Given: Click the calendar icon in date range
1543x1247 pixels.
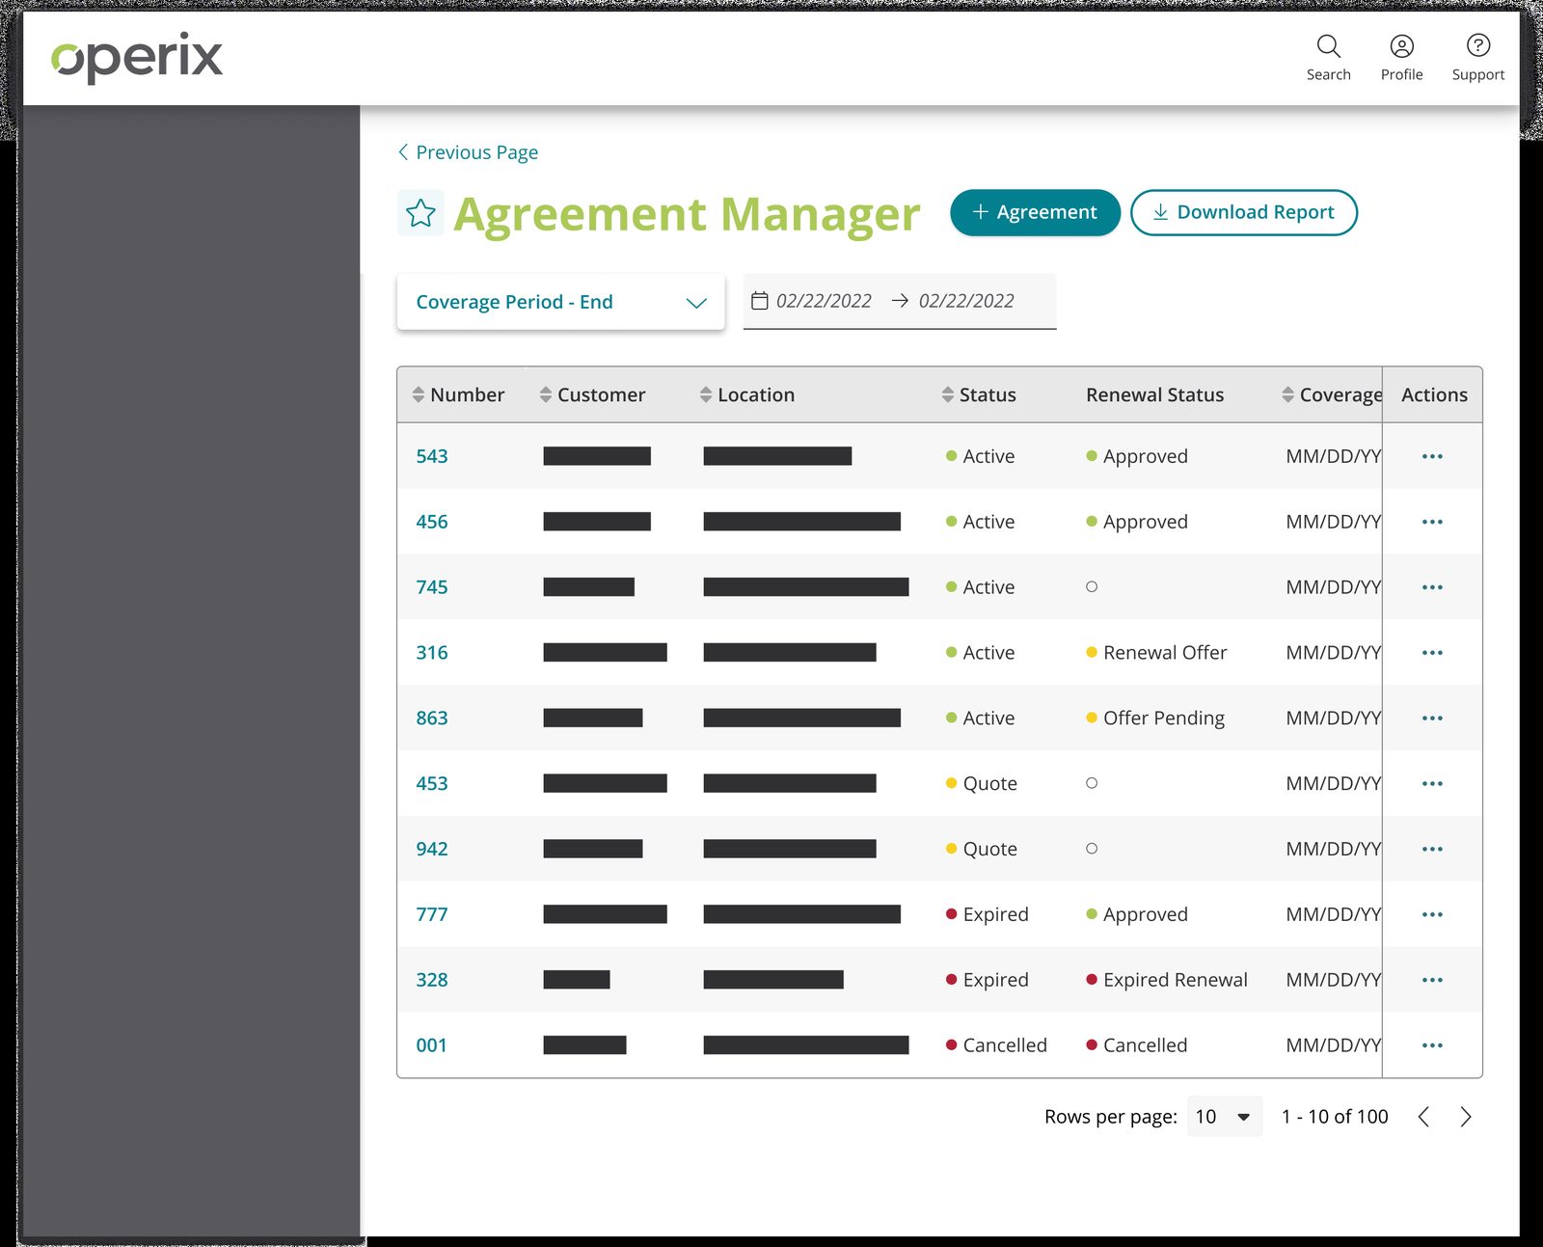Looking at the screenshot, I should click(x=760, y=301).
